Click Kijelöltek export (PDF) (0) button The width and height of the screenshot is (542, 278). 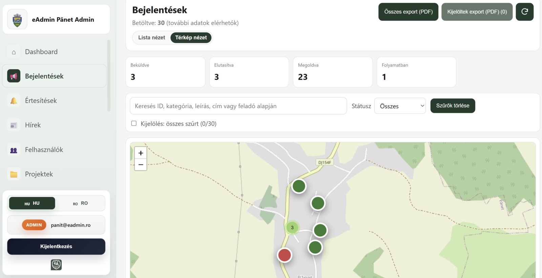point(477,12)
